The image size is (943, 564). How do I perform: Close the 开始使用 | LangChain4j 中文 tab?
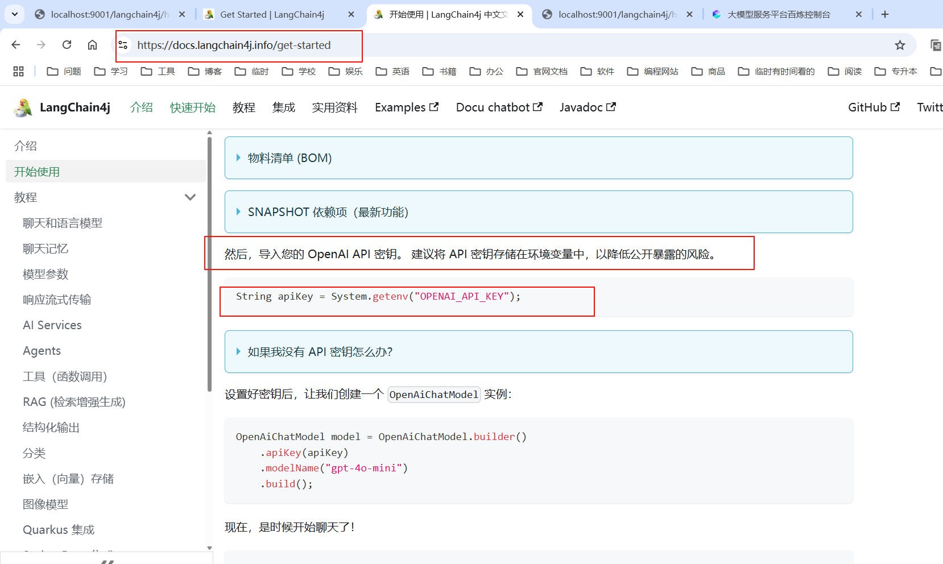[x=520, y=15]
